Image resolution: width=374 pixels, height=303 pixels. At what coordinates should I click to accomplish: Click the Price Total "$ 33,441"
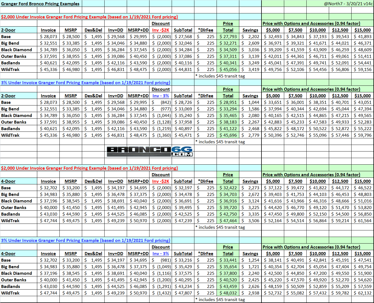click(x=228, y=260)
